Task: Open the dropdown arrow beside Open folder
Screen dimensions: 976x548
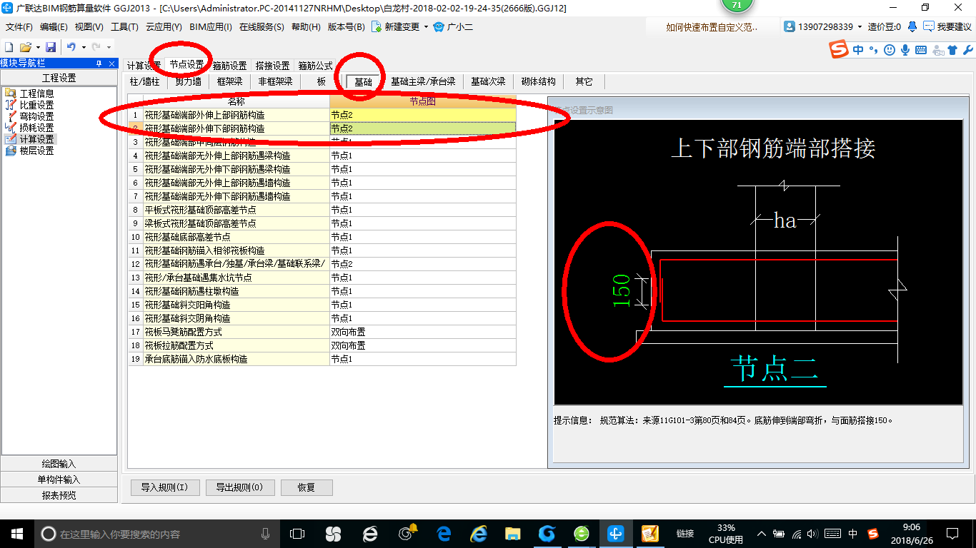Action: (37, 47)
